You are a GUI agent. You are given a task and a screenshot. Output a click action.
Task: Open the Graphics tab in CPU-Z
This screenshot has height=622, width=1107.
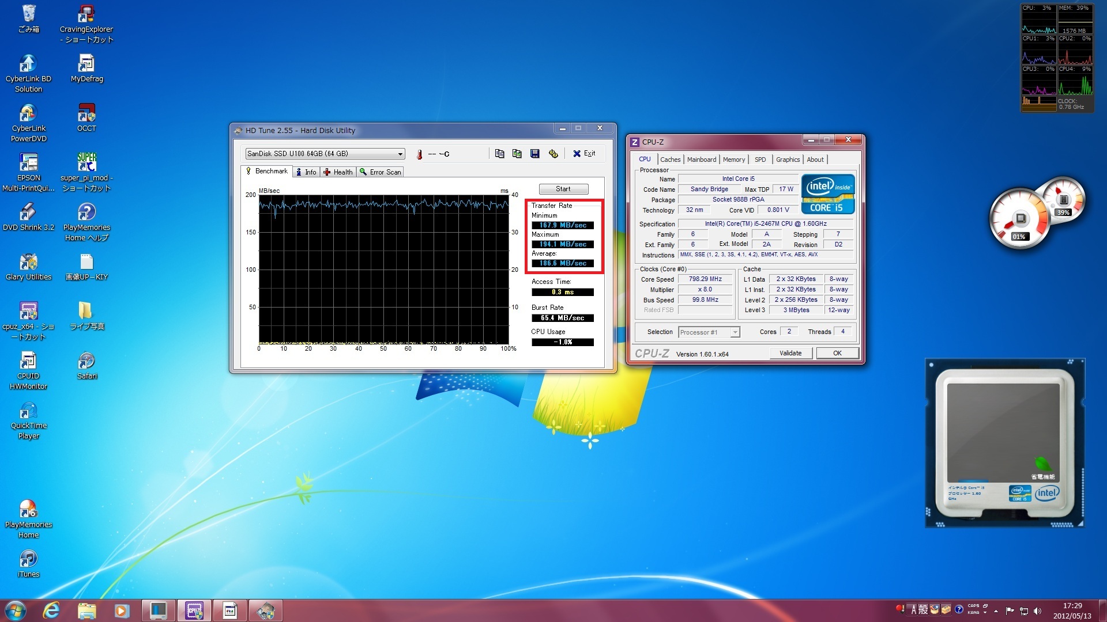coord(787,160)
